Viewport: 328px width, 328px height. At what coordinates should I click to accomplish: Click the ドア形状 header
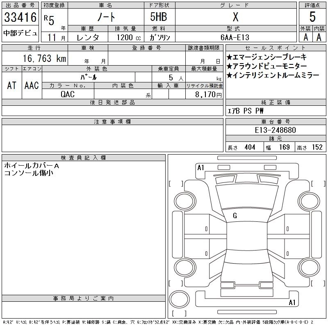159,5
